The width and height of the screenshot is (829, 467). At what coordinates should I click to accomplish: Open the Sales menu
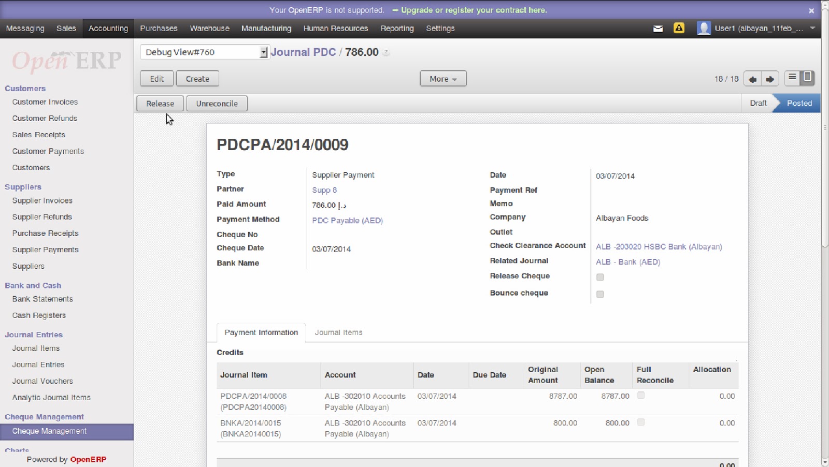click(66, 28)
